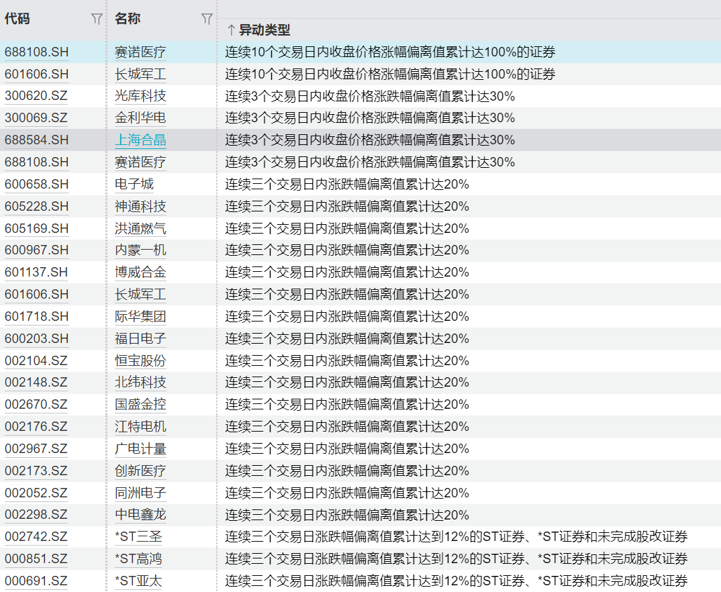Click the stock name 中电鑫龙
This screenshot has height=592, width=721.
pos(140,515)
